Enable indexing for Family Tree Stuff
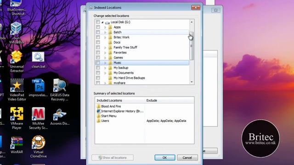 point(98,47)
